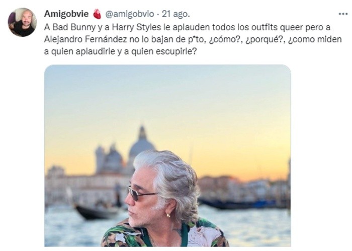Open the Amigobvie display name profile link
Screen dimensions: 352x251
(x=66, y=14)
